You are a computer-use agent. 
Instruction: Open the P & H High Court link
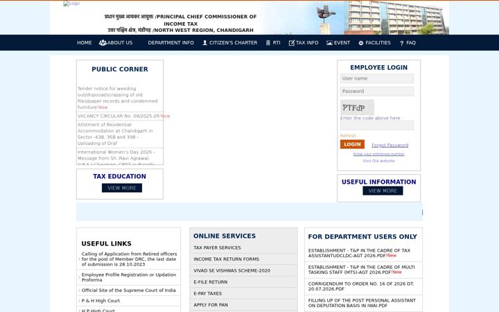100,301
